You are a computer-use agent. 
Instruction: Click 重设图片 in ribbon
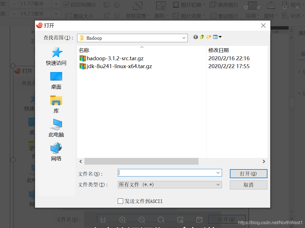pos(224,16)
